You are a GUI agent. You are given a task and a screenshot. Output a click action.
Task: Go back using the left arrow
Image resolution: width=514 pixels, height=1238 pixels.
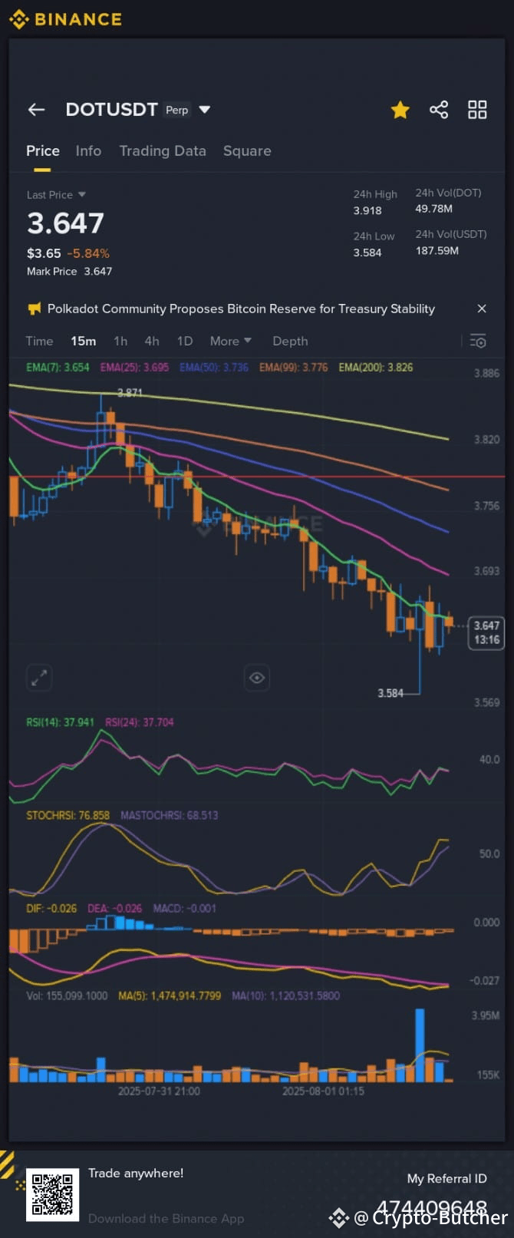click(36, 110)
